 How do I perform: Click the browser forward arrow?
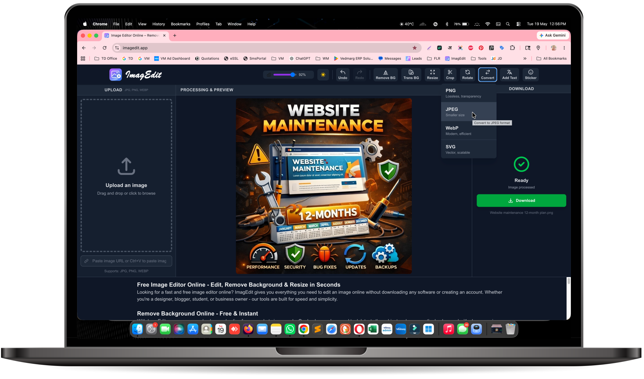(x=94, y=48)
